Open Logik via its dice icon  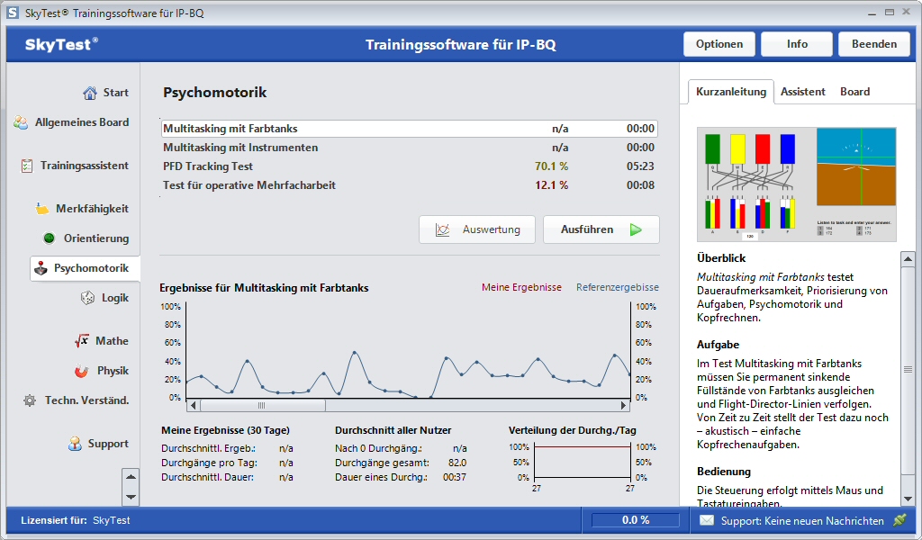pyautogui.click(x=87, y=298)
